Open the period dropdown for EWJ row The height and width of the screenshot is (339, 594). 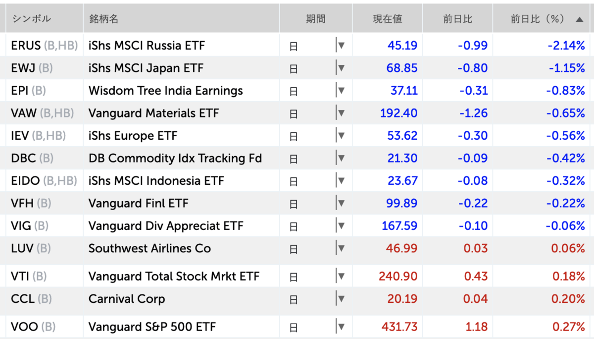click(341, 68)
